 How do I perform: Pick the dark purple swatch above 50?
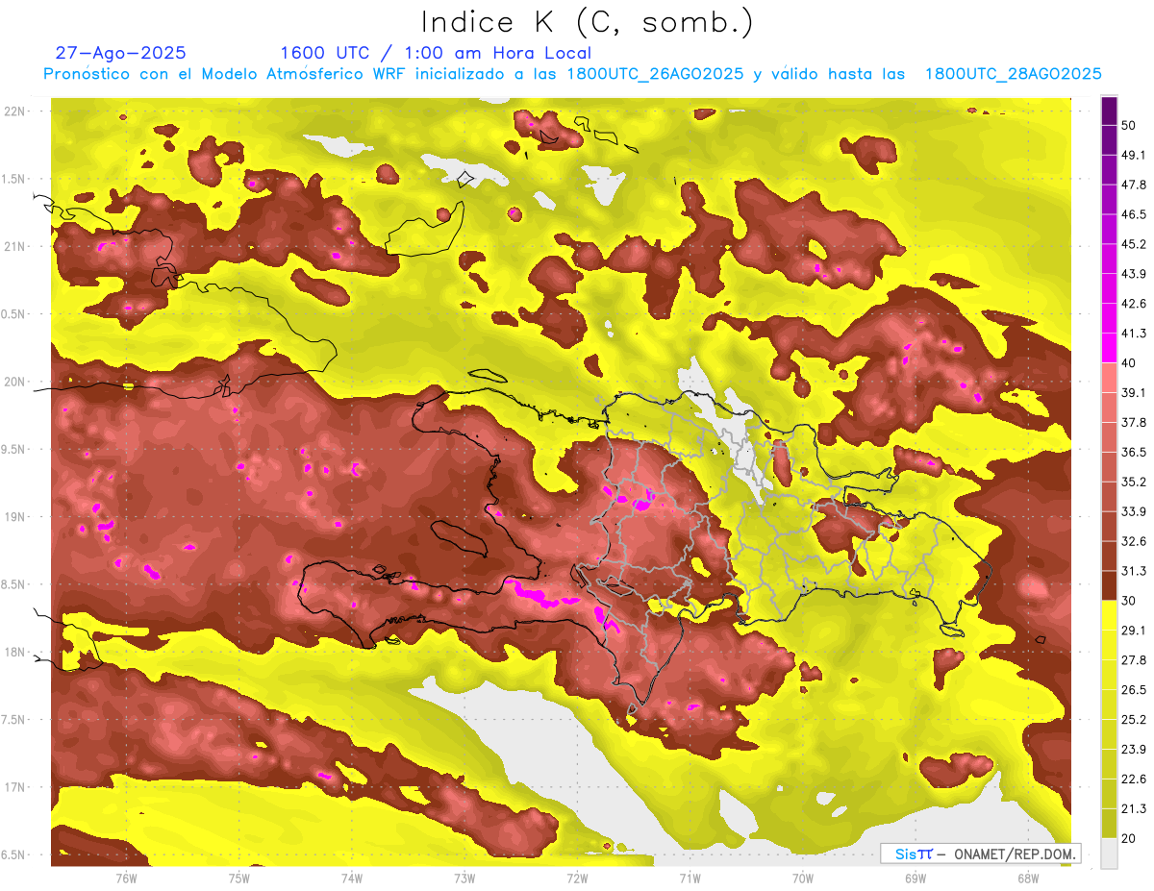[1109, 111]
